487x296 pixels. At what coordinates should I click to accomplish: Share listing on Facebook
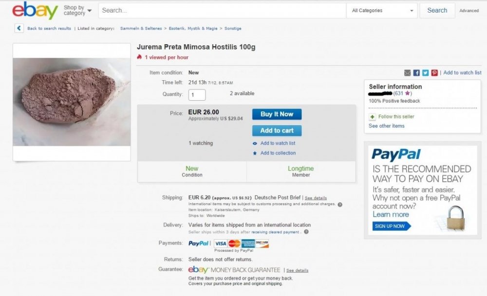click(x=416, y=73)
